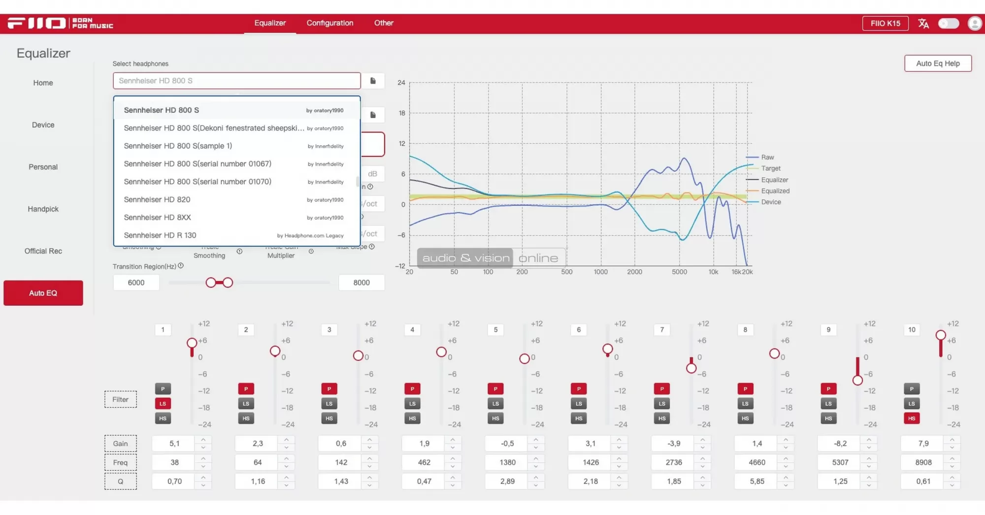
Task: Open the user profile avatar
Action: (974, 24)
